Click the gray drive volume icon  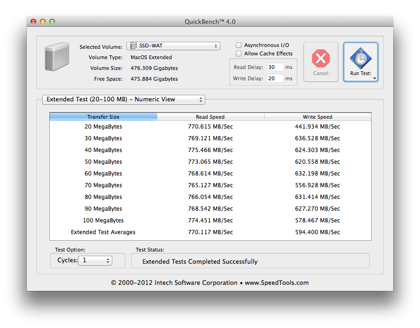[57, 56]
